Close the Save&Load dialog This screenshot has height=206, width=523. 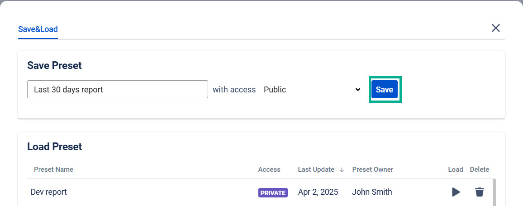(x=495, y=28)
